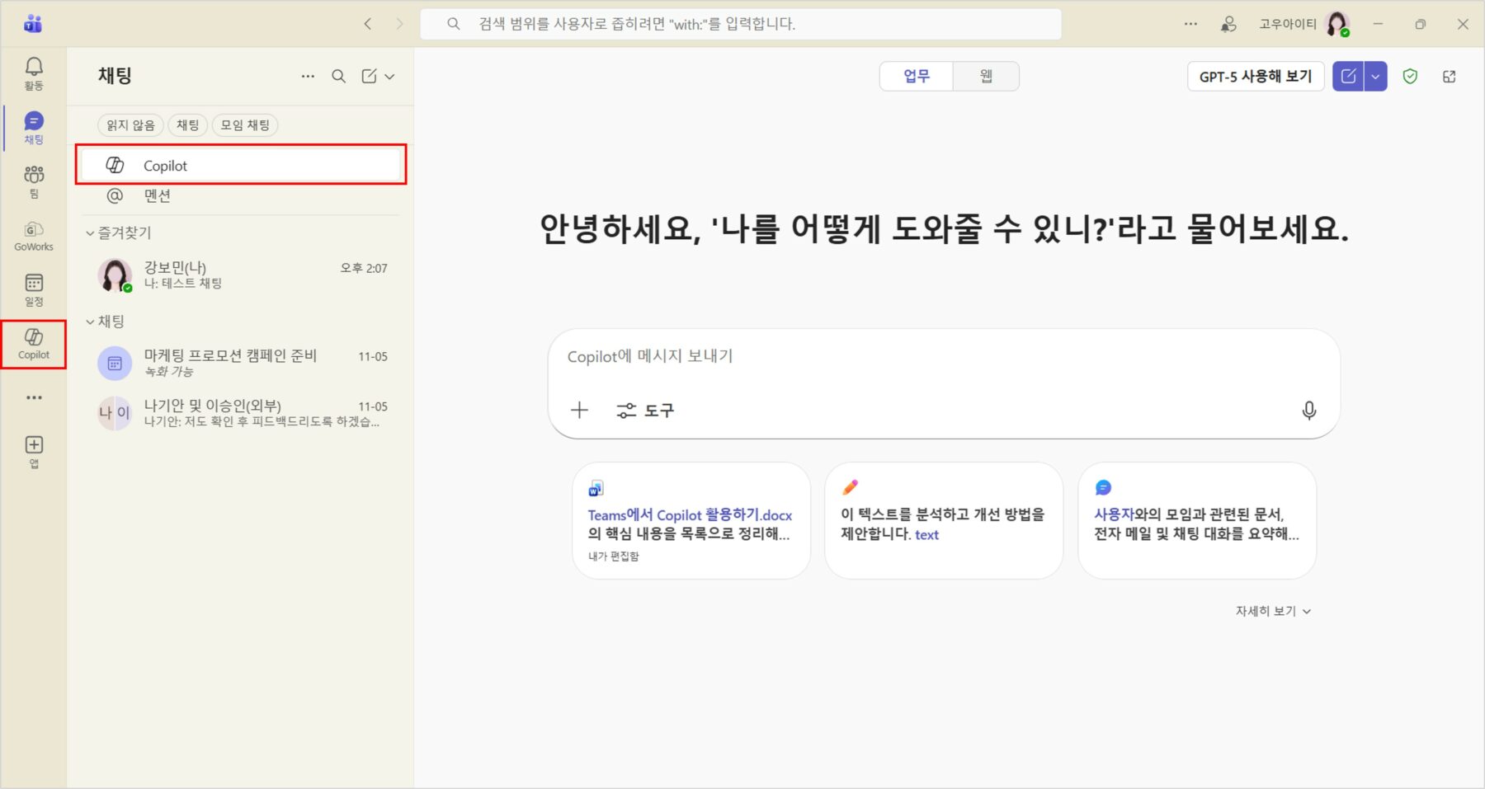Image resolution: width=1485 pixels, height=789 pixels.
Task: Click the search icon in chat panel
Action: click(x=338, y=77)
